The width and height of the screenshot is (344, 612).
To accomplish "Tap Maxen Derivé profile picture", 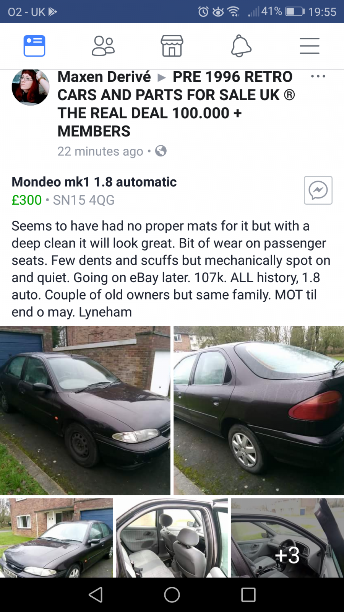I will [31, 87].
